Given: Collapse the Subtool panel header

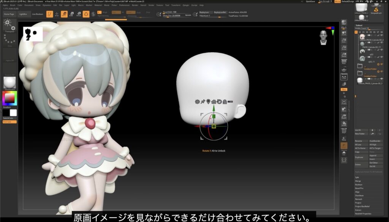Looking at the screenshot, I should point(359,25).
